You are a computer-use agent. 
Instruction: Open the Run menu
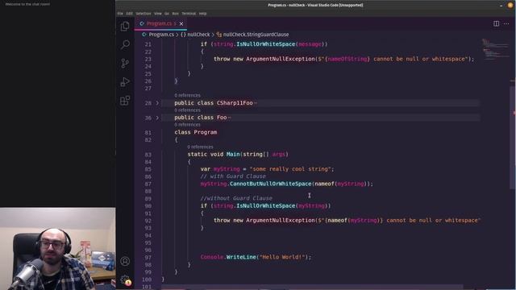(176, 14)
